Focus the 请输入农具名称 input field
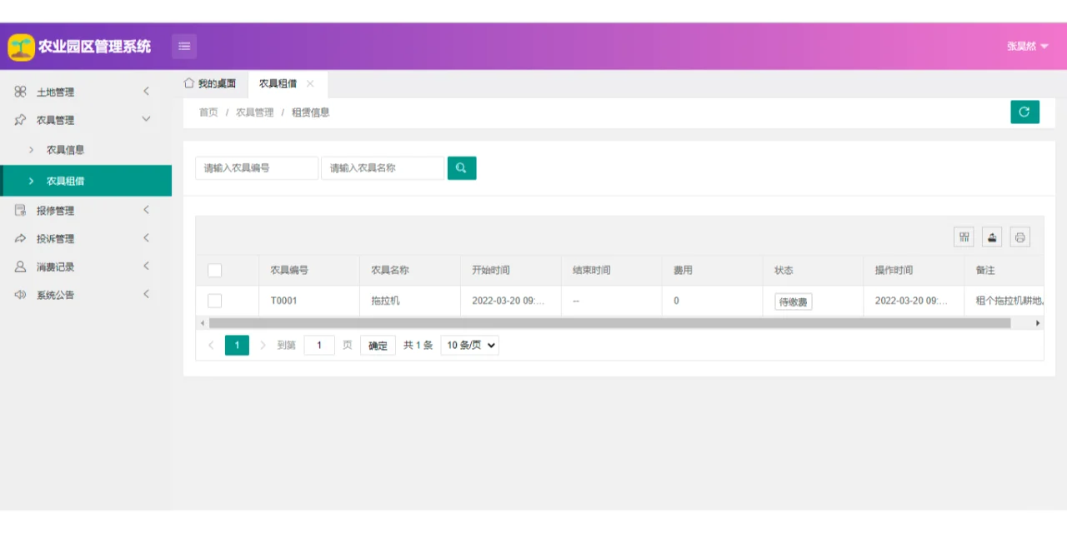 383,167
